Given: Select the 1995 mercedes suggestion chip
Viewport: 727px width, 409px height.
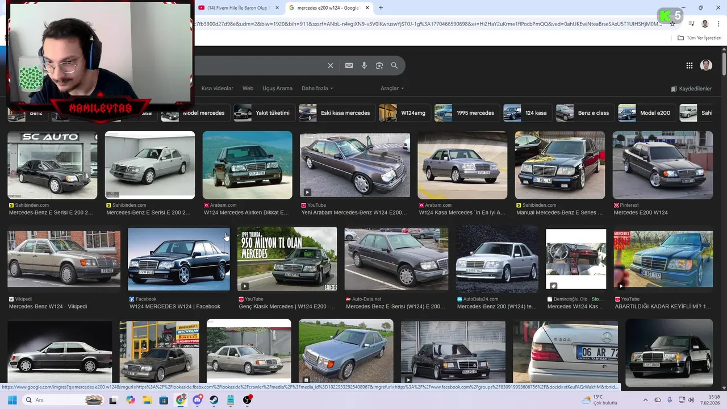Looking at the screenshot, I should pos(467,113).
